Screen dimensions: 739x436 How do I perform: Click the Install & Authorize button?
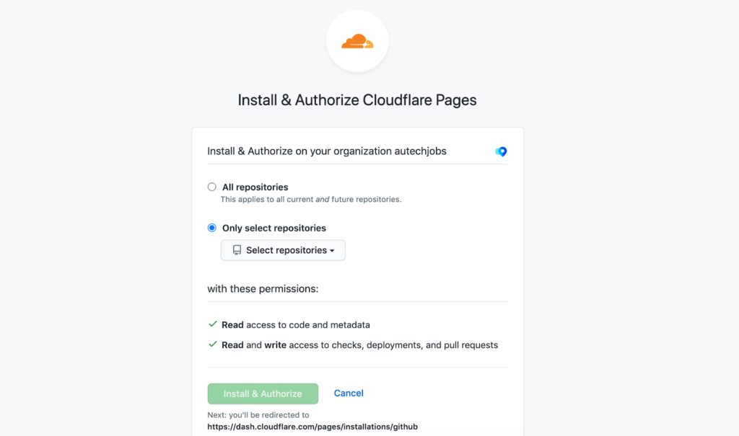(x=263, y=393)
